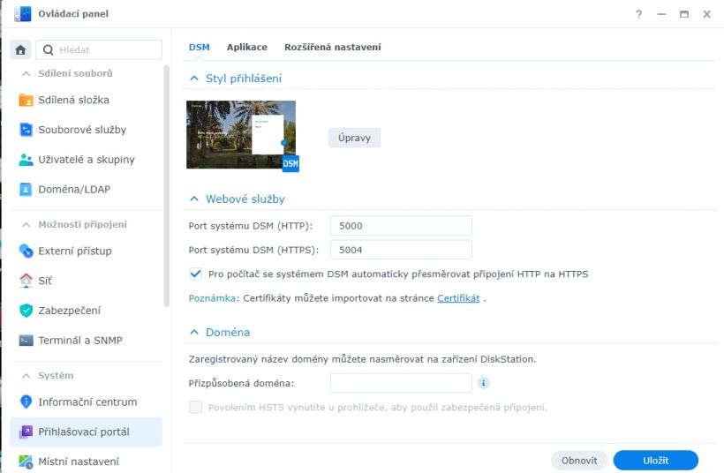Collapse the Styl přihlášení section

[x=195, y=79]
